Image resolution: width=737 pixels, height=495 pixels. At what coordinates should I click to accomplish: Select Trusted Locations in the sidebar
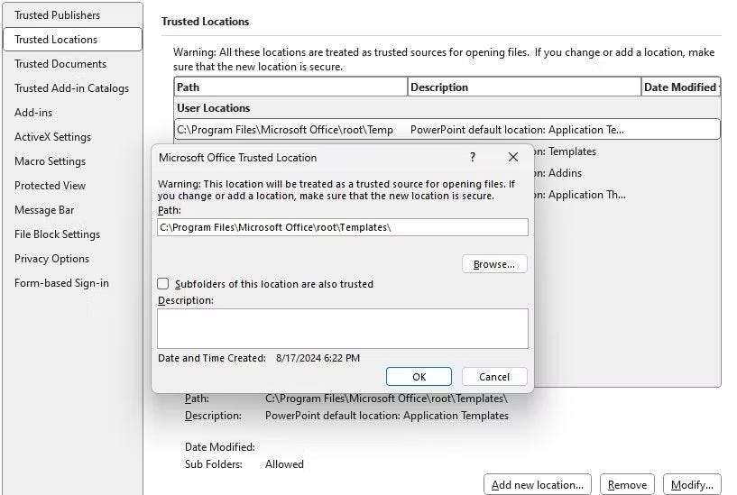(x=72, y=40)
